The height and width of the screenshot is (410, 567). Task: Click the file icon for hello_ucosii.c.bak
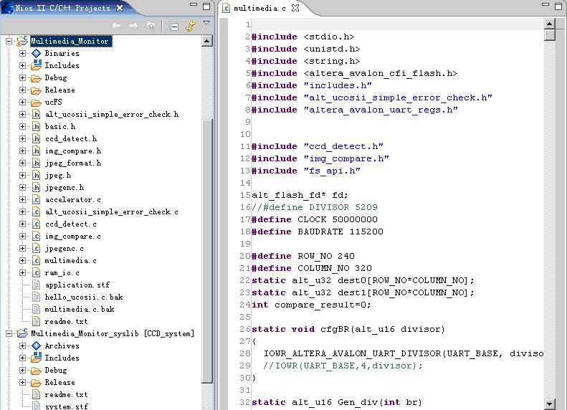pyautogui.click(x=36, y=297)
